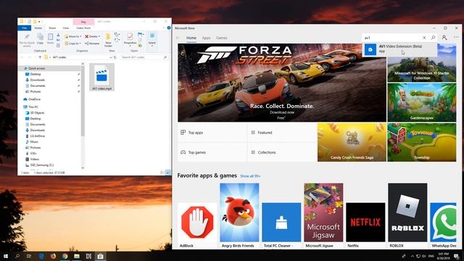Viewport: 464px width, 261px height.
Task: Switch to the Apps tab in Store
Action: point(206,38)
